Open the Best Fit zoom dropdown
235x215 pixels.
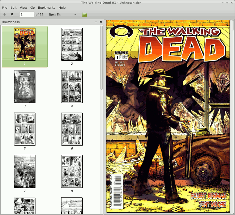tap(62, 14)
